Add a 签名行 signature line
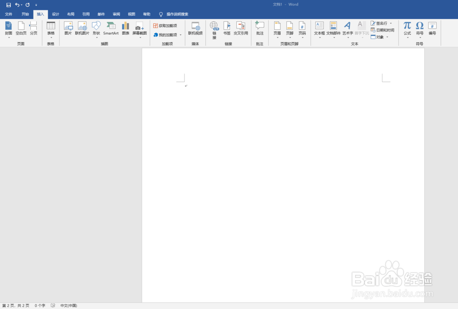 tap(379, 23)
